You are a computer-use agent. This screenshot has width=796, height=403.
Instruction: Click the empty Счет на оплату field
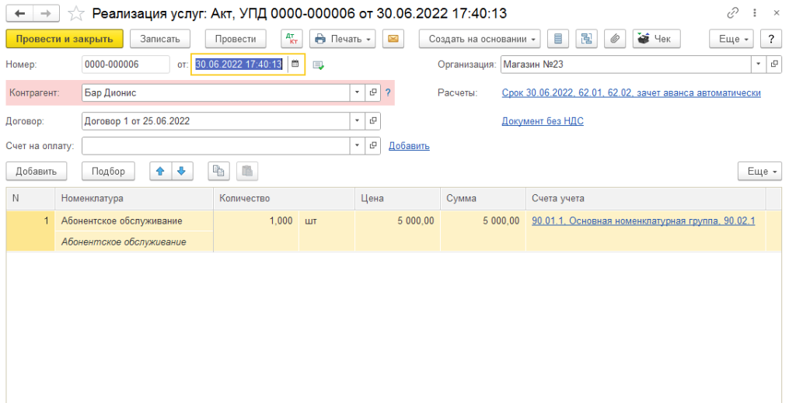[216, 145]
